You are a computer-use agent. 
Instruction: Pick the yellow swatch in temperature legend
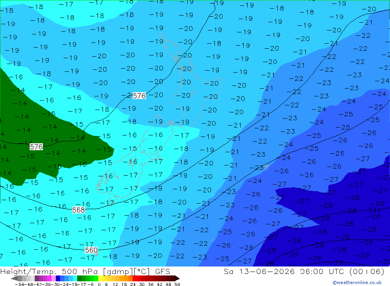click(101, 278)
